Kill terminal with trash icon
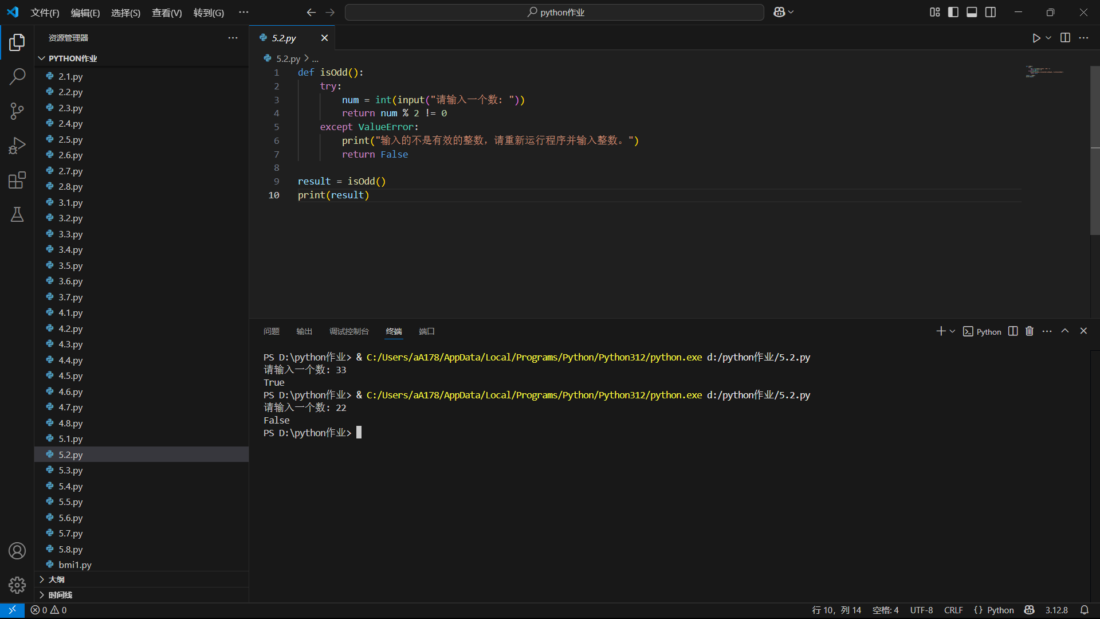Viewport: 1100px width, 619px height. [1030, 331]
